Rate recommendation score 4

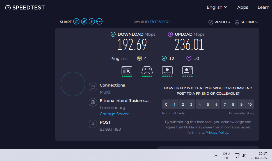coord(200,104)
